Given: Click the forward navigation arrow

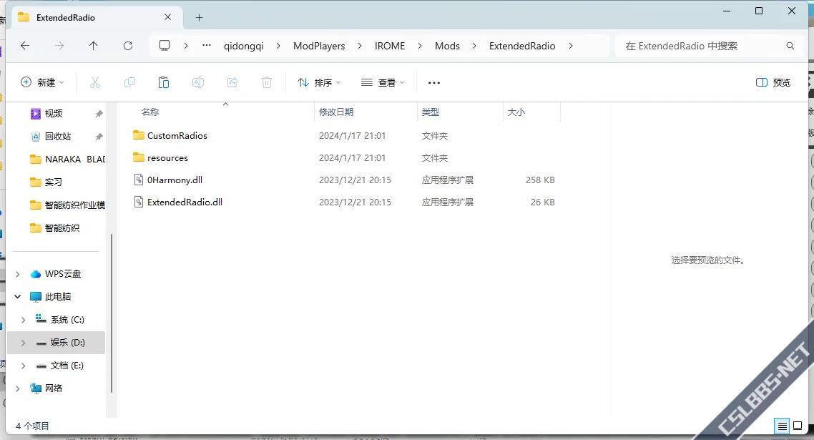Looking at the screenshot, I should tap(59, 46).
